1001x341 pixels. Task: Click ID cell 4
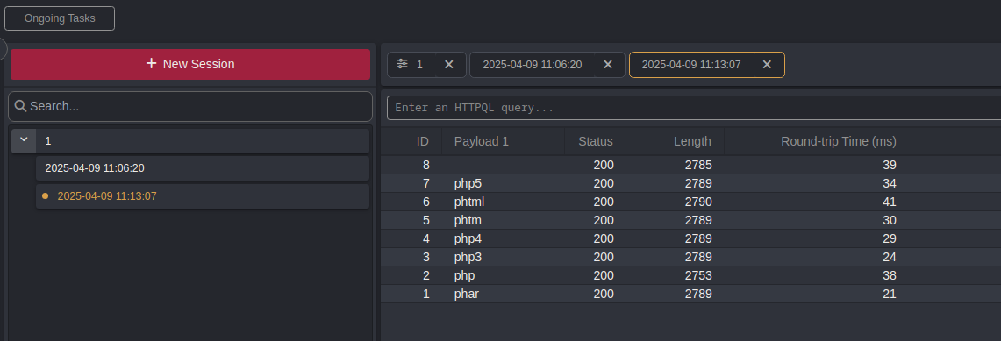[425, 239]
